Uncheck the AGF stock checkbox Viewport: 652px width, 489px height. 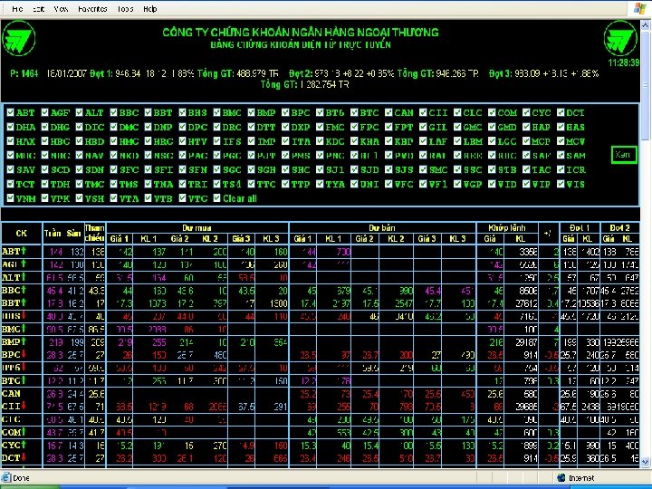[x=45, y=112]
